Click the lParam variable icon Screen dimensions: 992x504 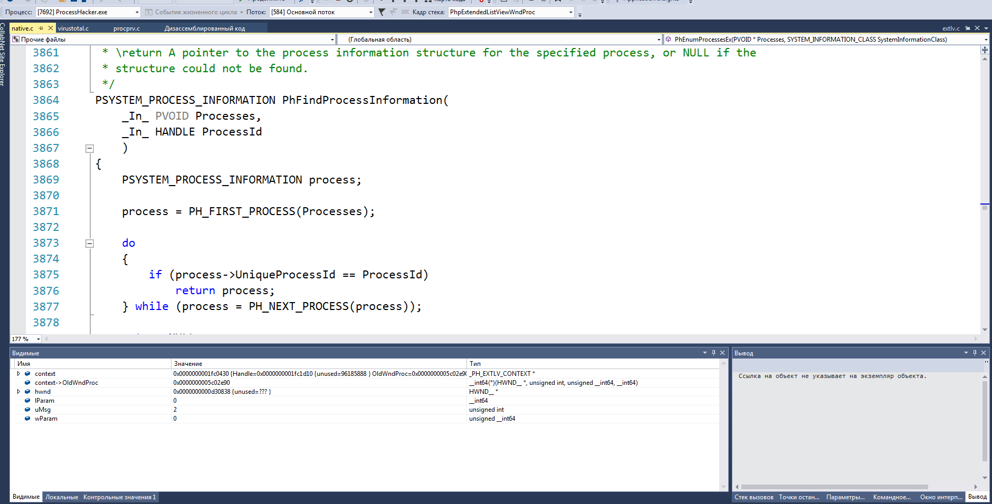(x=27, y=401)
